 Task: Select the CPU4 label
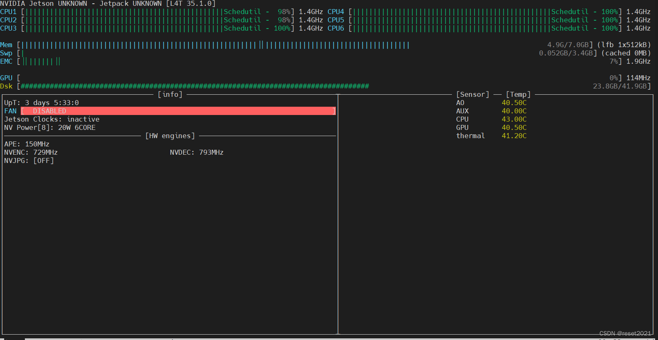[336, 12]
